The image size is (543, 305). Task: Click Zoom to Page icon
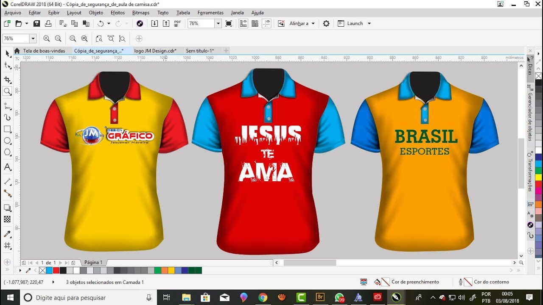99,39
